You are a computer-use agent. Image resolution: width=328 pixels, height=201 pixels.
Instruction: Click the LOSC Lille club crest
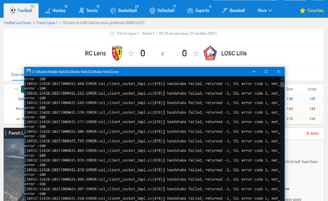[210, 53]
